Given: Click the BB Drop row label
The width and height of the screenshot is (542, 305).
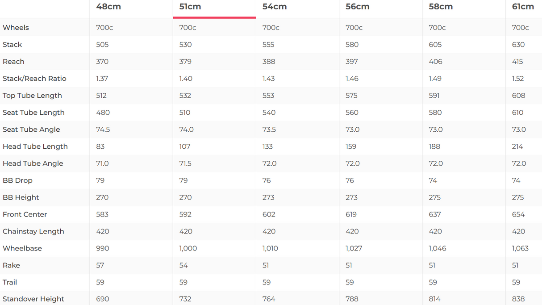Looking at the screenshot, I should (x=17, y=180).
